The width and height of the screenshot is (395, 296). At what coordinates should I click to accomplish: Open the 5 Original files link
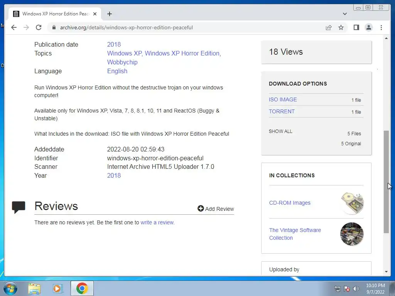click(351, 144)
